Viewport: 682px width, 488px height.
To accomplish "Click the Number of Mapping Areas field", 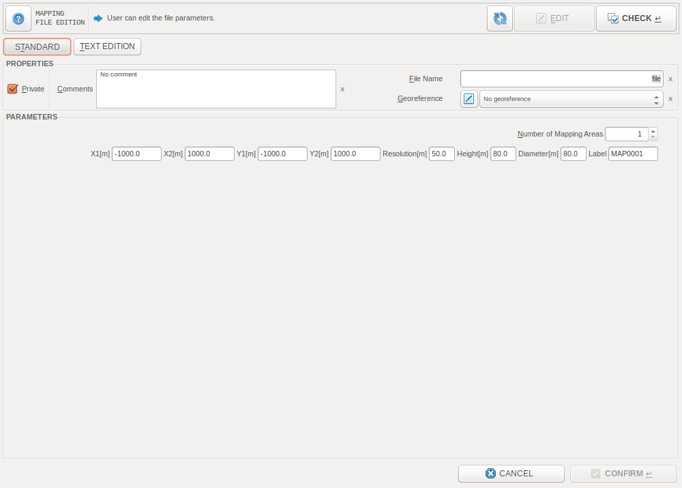I will tap(627, 134).
